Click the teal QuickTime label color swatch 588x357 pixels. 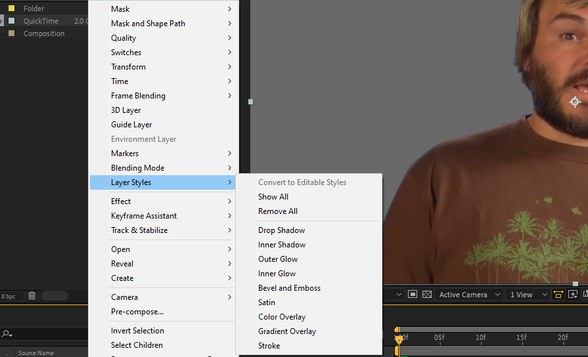tap(11, 21)
